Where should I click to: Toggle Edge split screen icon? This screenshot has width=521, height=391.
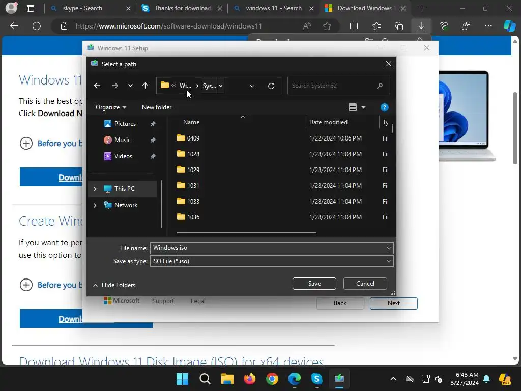tap(354, 26)
